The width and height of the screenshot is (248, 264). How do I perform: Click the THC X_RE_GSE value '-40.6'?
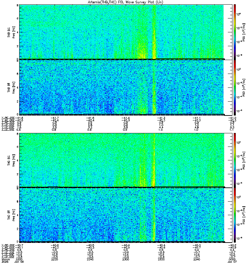click(55, 245)
